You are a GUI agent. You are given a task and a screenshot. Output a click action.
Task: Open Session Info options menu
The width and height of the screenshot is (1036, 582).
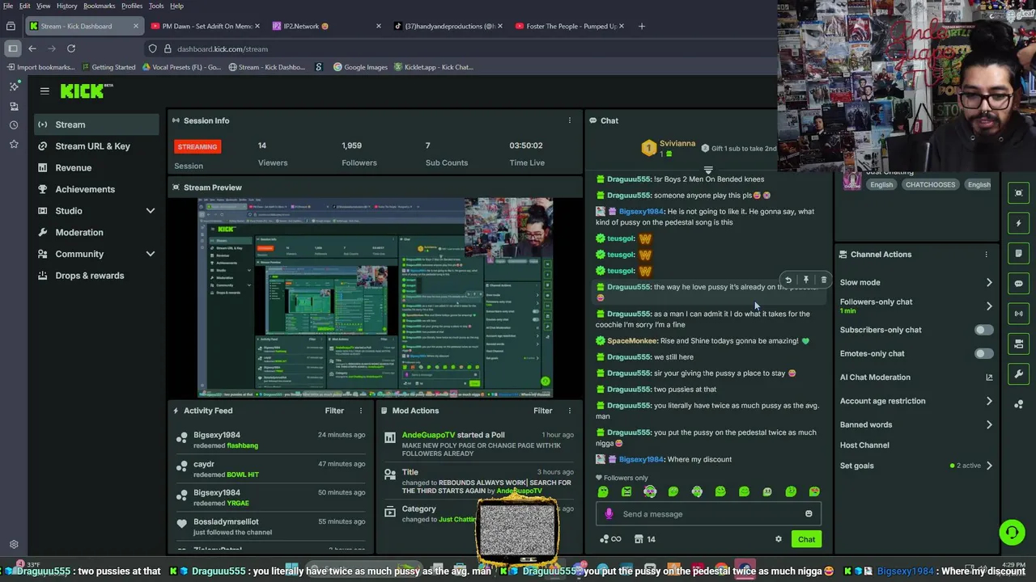pos(569,120)
